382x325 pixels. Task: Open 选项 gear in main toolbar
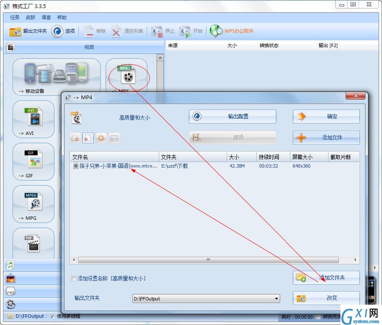(57, 31)
